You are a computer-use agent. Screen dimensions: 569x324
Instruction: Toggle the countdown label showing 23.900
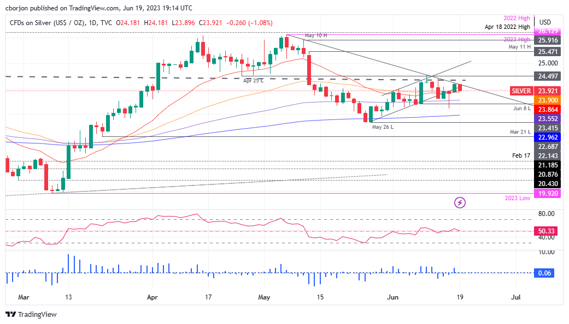tap(548, 100)
